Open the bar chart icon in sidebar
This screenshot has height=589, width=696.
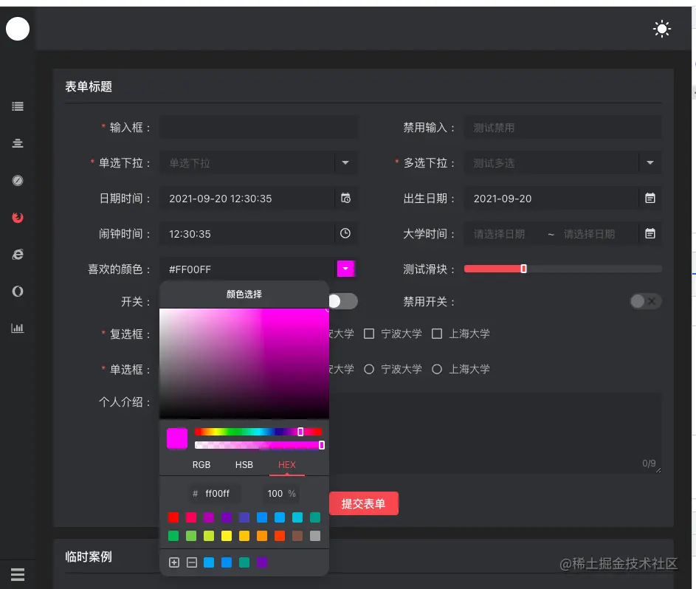[18, 328]
